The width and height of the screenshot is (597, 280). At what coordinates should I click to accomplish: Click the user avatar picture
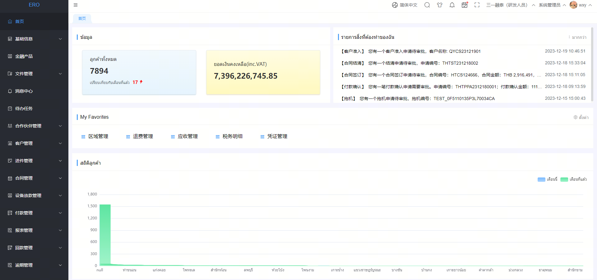pos(573,5)
